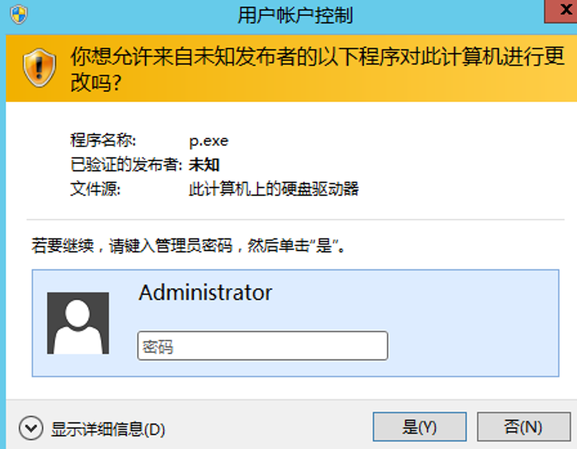This screenshot has width=577, height=449.
Task: Click the 是(Y) button to allow
Action: [420, 427]
